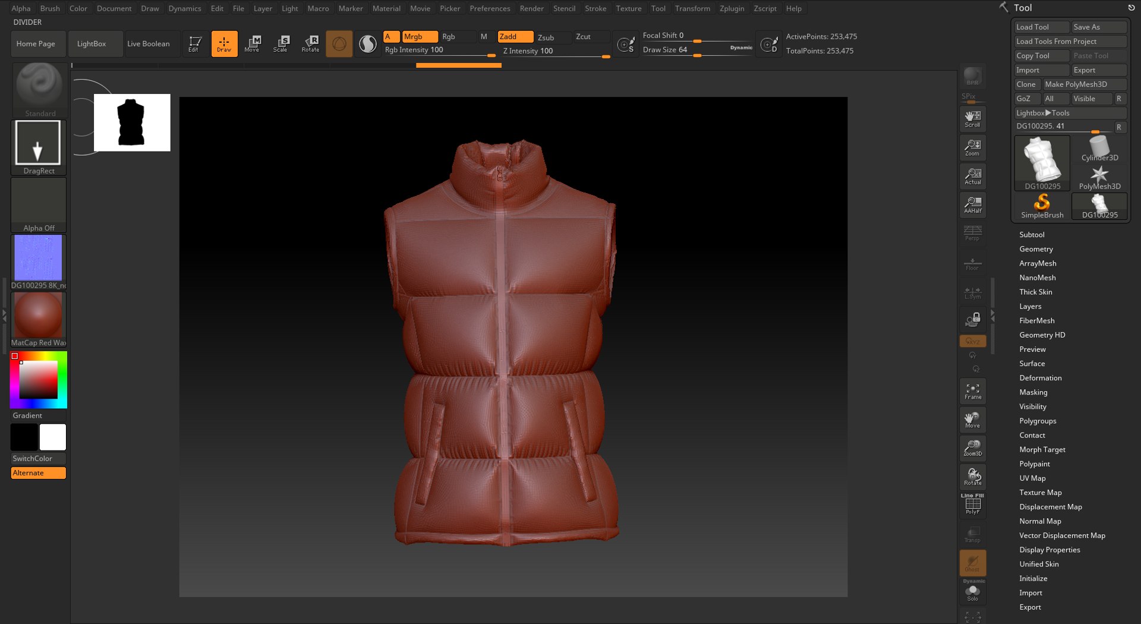Screen dimensions: 1141x624
Task: Select the SimpleBrush tool
Action: click(x=1042, y=206)
